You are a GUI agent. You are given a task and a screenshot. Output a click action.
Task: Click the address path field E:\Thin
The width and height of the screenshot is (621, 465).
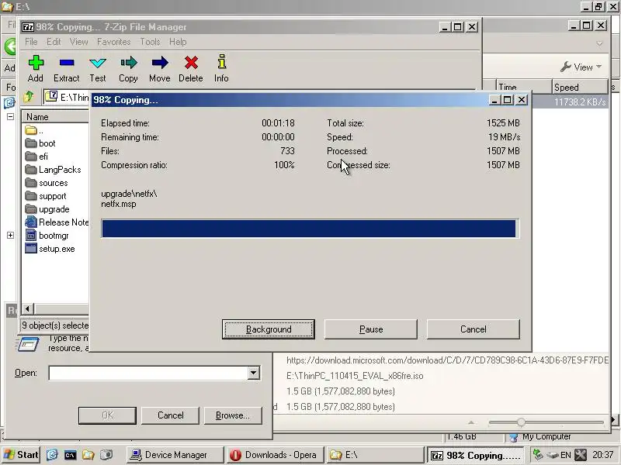[67, 97]
